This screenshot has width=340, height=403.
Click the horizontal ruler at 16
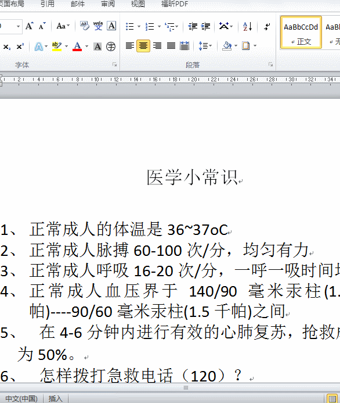(x=155, y=80)
